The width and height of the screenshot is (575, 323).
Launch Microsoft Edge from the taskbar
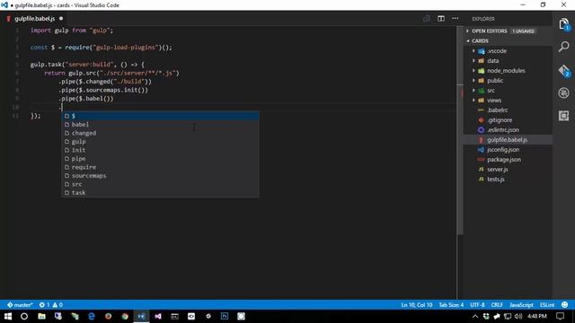point(92,316)
